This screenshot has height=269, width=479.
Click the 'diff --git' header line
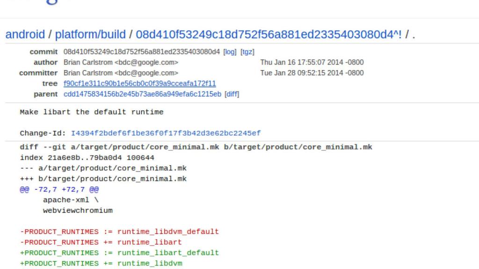pyautogui.click(x=196, y=147)
